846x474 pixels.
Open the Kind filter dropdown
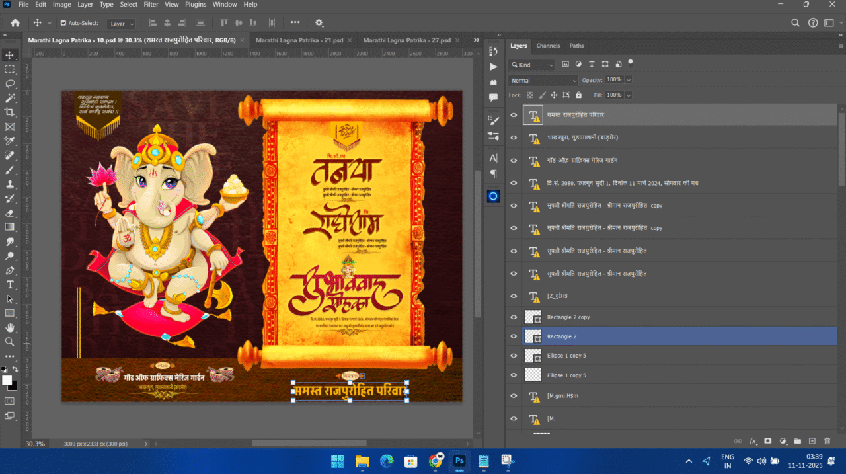531,64
